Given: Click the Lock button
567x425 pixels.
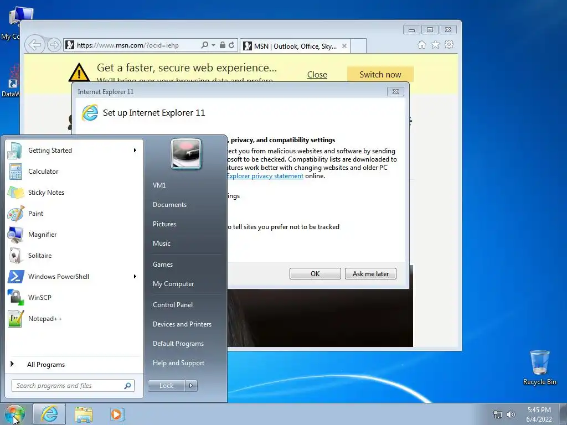Looking at the screenshot, I should [x=166, y=386].
